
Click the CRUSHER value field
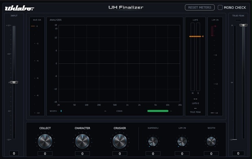pyautogui.click(x=120, y=154)
